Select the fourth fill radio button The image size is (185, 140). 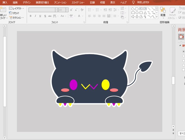tap(184, 65)
